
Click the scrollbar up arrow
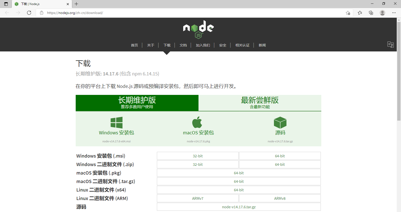coord(399,19)
